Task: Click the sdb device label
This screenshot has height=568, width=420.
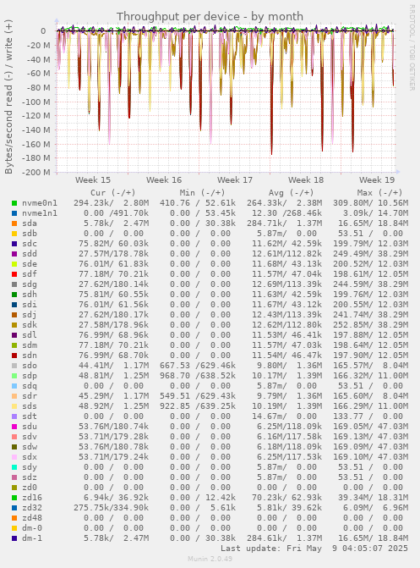Action: tap(30, 234)
